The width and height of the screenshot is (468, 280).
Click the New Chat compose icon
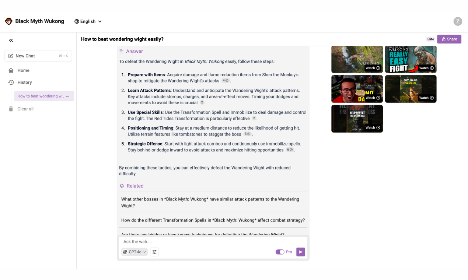click(11, 56)
